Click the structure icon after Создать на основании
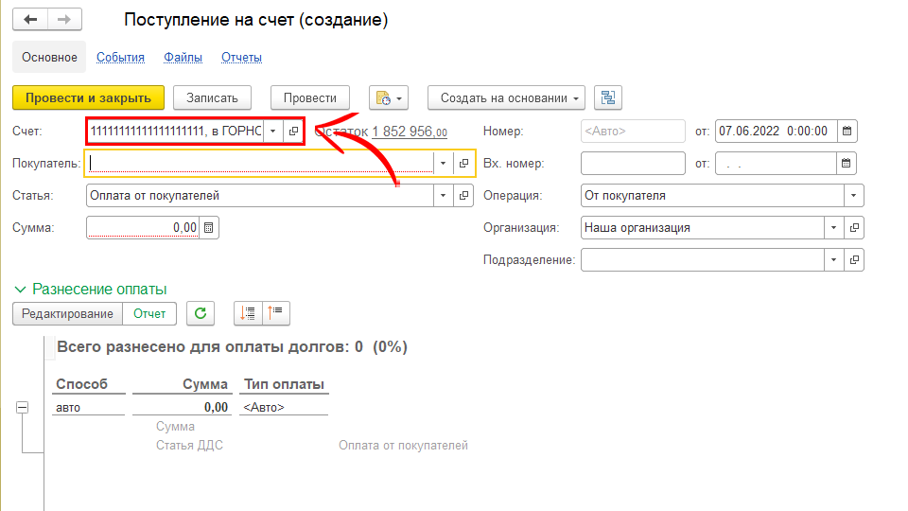 pos(607,97)
